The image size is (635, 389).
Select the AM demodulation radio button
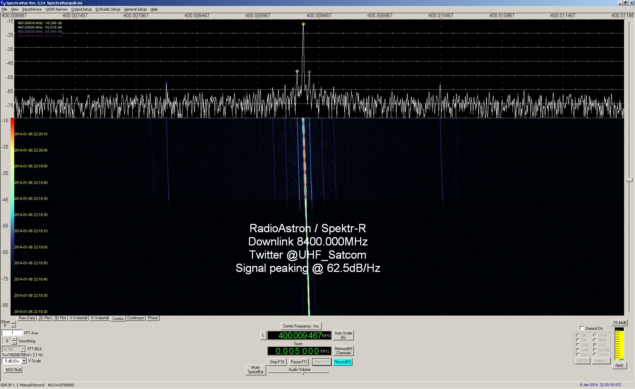577,335
